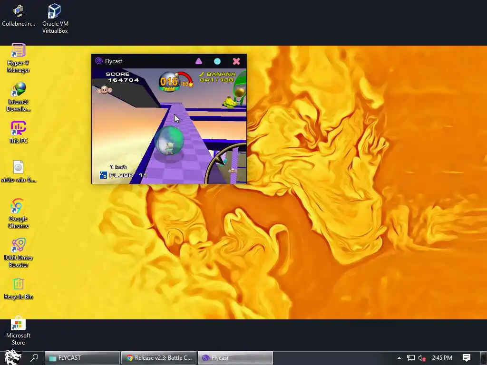Open Oracle VM VirtualBox desktop icon

point(55,19)
